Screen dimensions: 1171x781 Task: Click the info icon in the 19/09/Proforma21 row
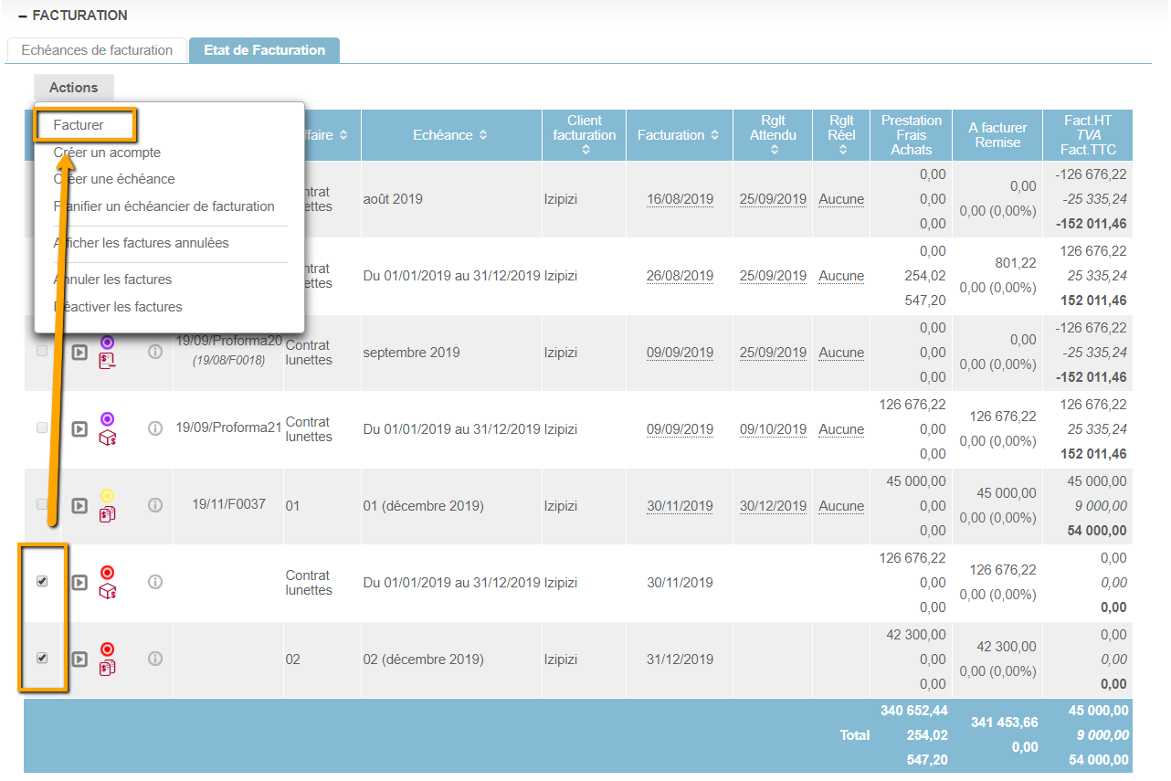point(155,428)
